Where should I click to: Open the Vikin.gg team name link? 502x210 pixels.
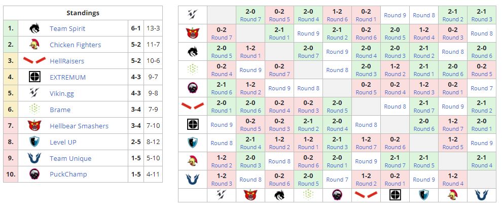pos(62,94)
